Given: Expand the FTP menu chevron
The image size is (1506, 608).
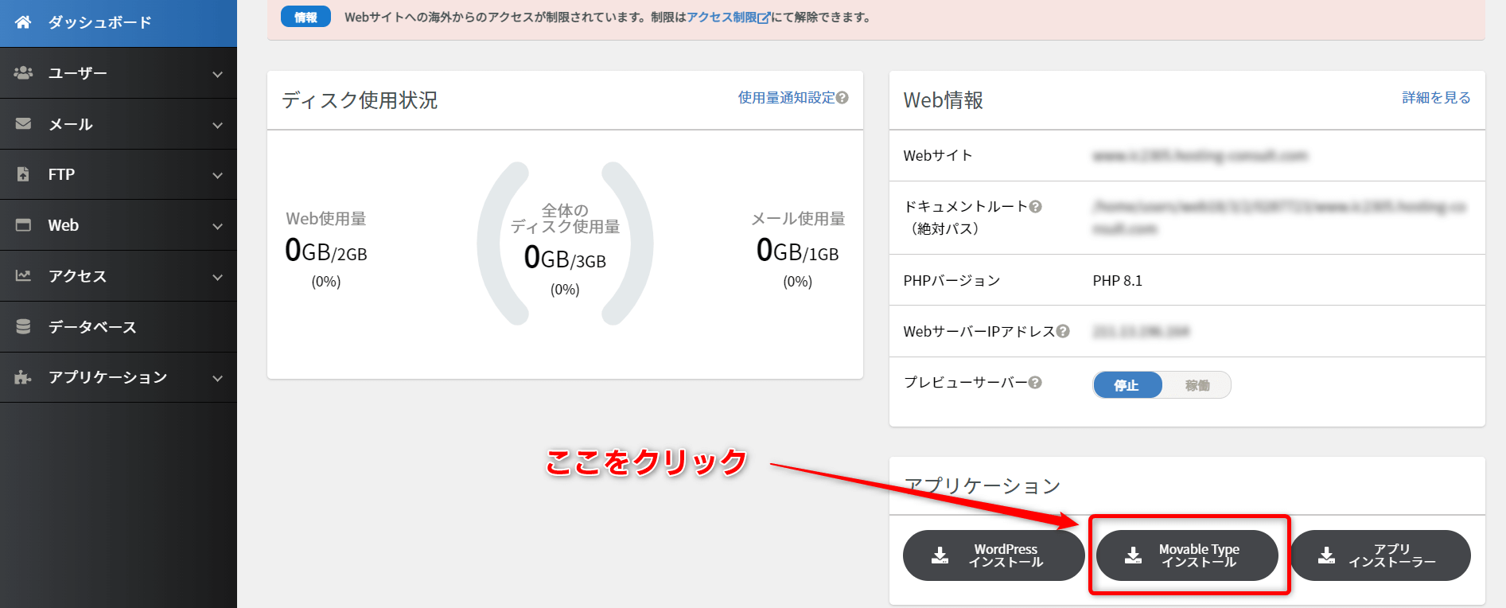Looking at the screenshot, I should point(217,175).
